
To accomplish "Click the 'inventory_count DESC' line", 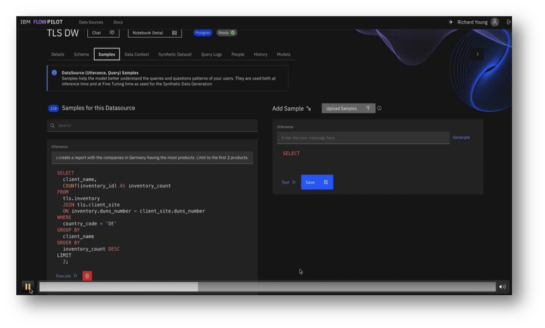I will [91, 249].
